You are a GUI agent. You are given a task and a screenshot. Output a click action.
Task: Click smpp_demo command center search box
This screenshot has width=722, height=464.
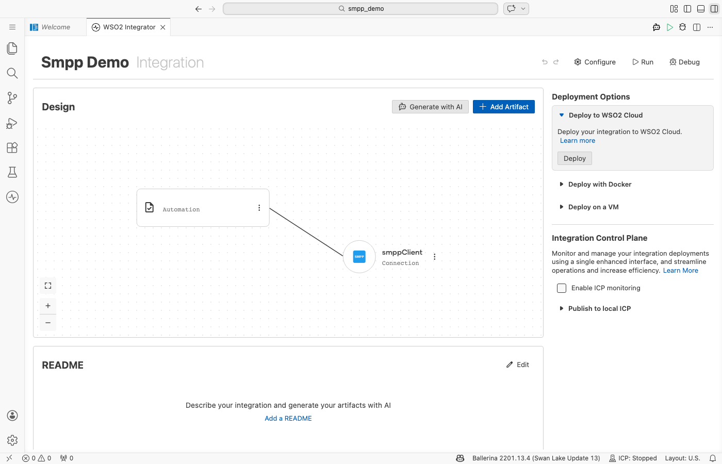click(x=360, y=9)
